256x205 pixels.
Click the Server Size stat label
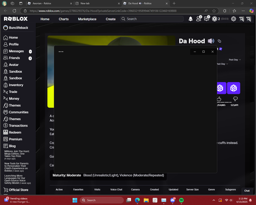pos(193,190)
